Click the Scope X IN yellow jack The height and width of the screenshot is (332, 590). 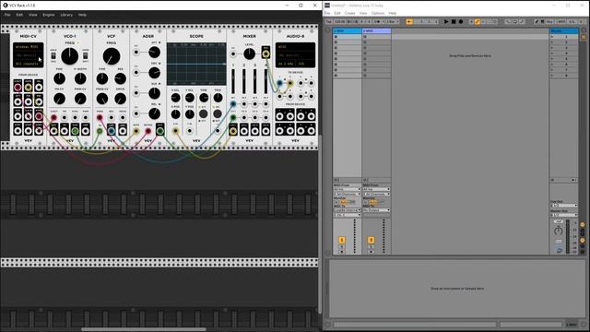(x=175, y=131)
